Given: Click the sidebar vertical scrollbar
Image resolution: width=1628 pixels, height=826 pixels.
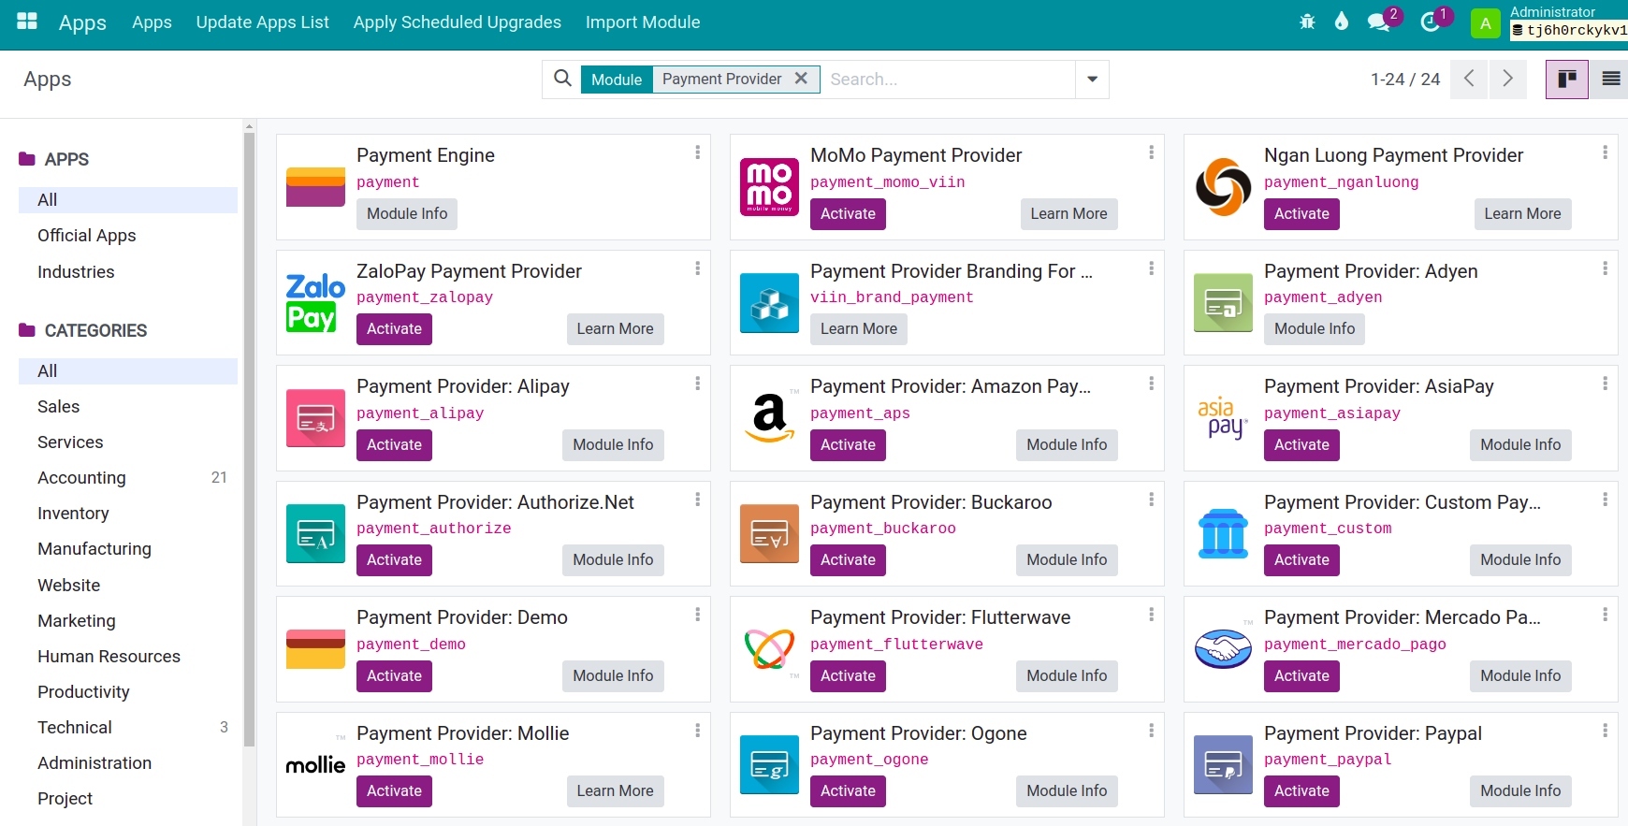Looking at the screenshot, I should (249, 440).
